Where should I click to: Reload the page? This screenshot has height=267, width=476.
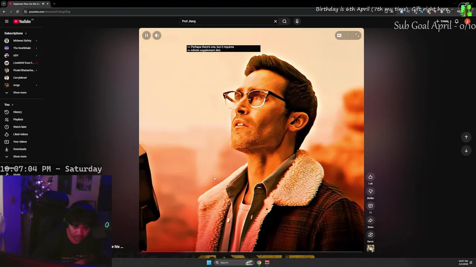tap(17, 11)
